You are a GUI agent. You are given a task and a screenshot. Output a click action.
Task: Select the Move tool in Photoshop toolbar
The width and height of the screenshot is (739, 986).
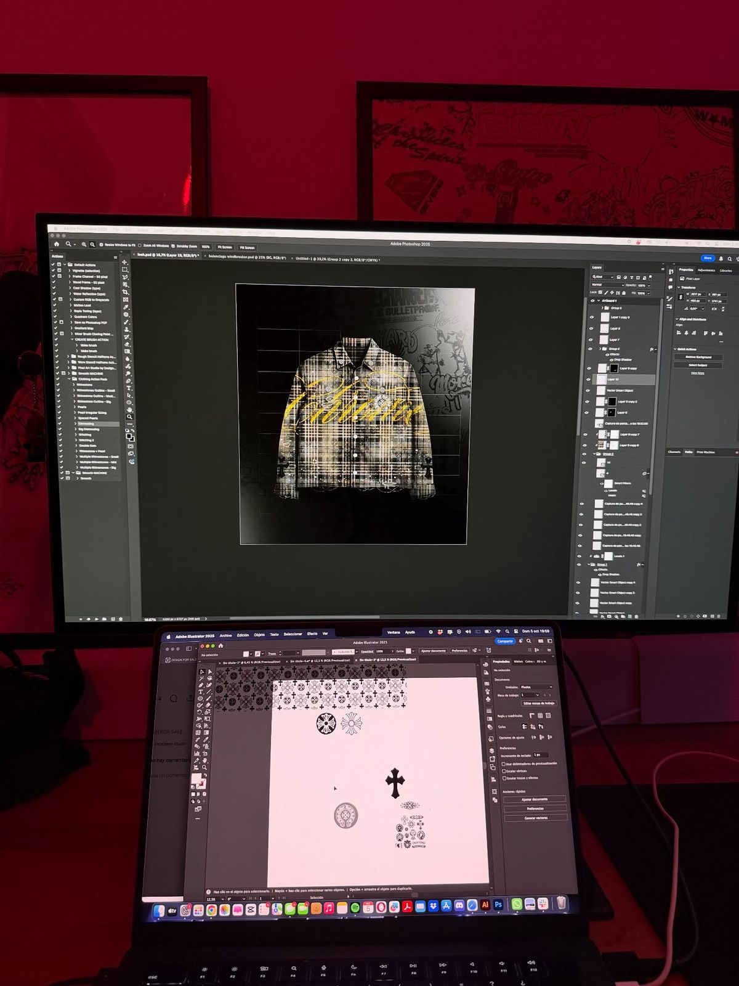pyautogui.click(x=124, y=262)
